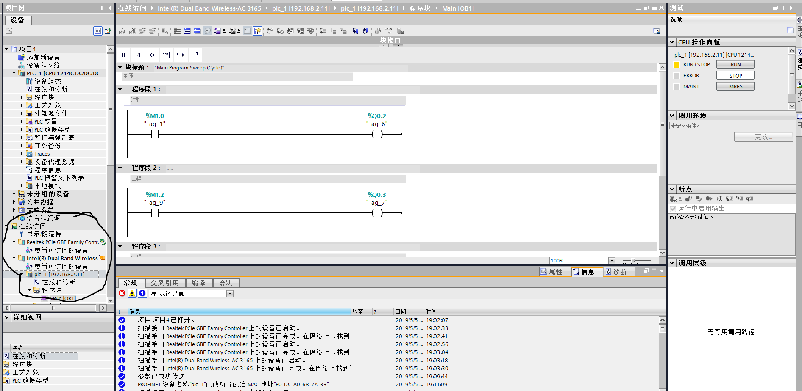Screen dimensions: 802x391
Task: Click the close branch icon
Action: (x=195, y=55)
